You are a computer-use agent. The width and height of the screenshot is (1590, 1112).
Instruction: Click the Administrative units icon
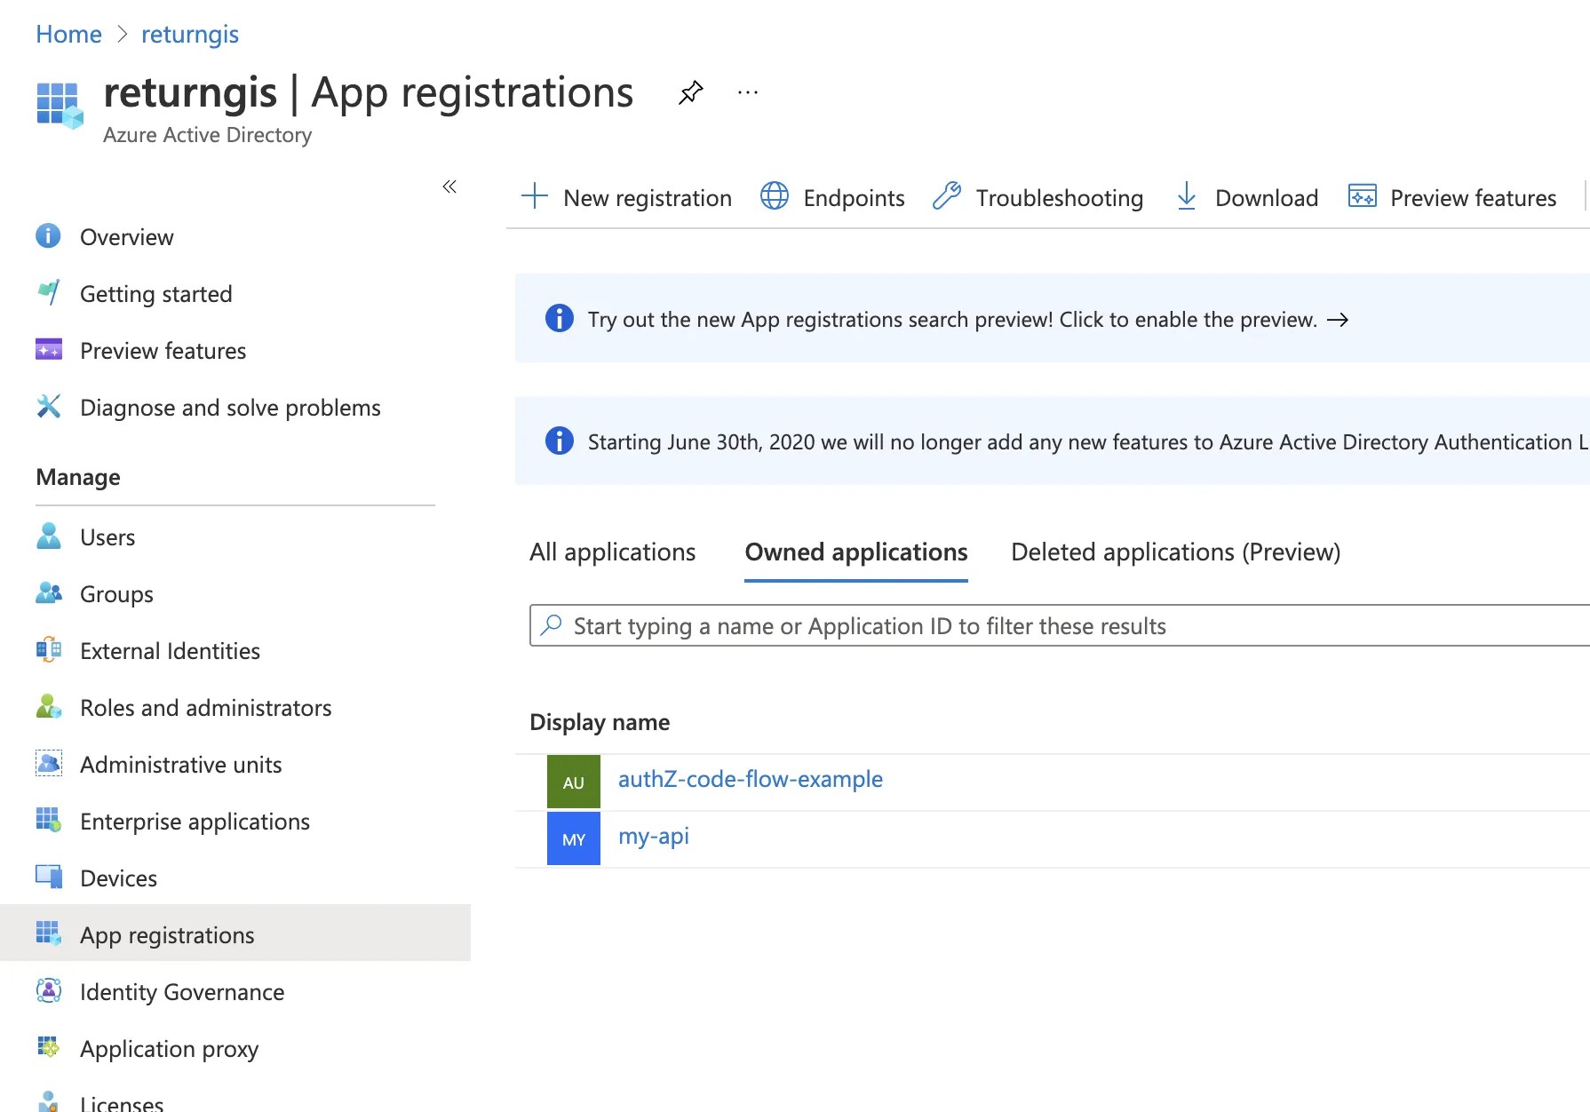click(48, 763)
